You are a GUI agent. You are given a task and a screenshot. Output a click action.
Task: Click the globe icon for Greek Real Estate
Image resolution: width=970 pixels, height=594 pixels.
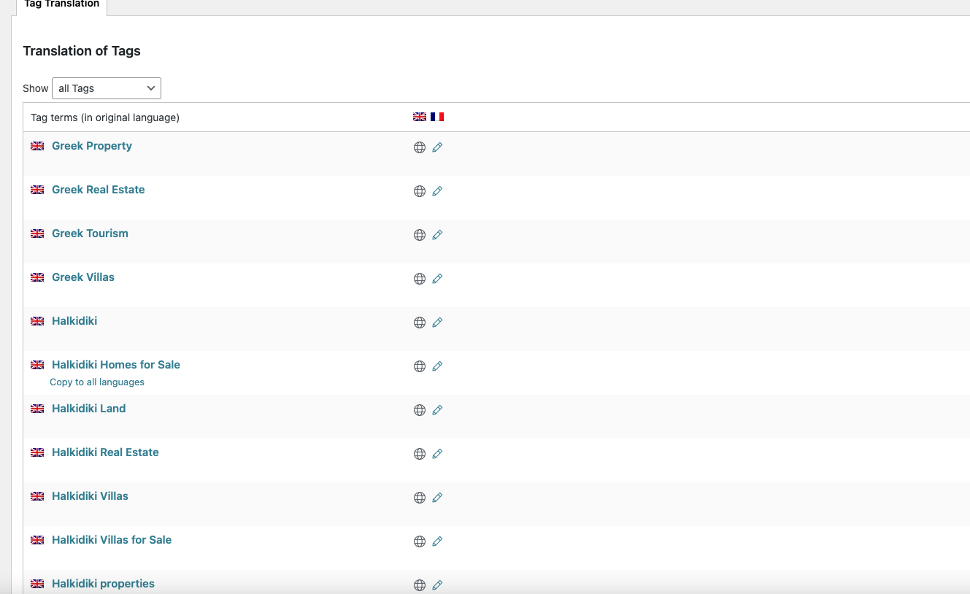coord(420,191)
